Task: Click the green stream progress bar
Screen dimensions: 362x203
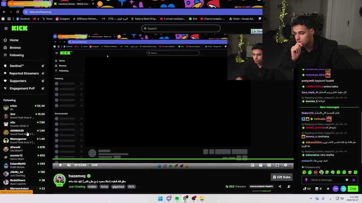Action: pos(173,159)
